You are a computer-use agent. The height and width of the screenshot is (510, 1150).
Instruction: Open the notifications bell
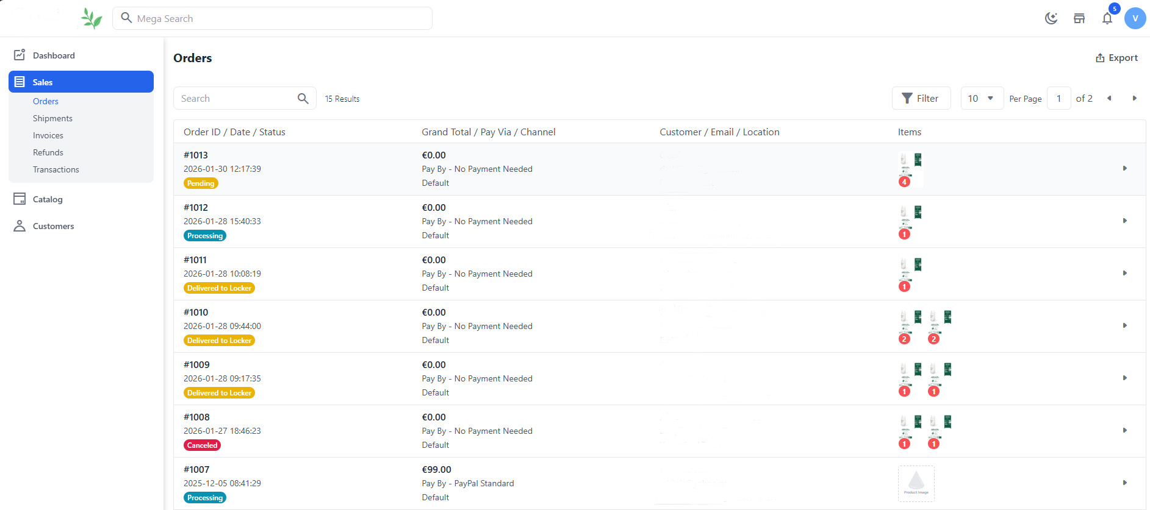click(1107, 18)
